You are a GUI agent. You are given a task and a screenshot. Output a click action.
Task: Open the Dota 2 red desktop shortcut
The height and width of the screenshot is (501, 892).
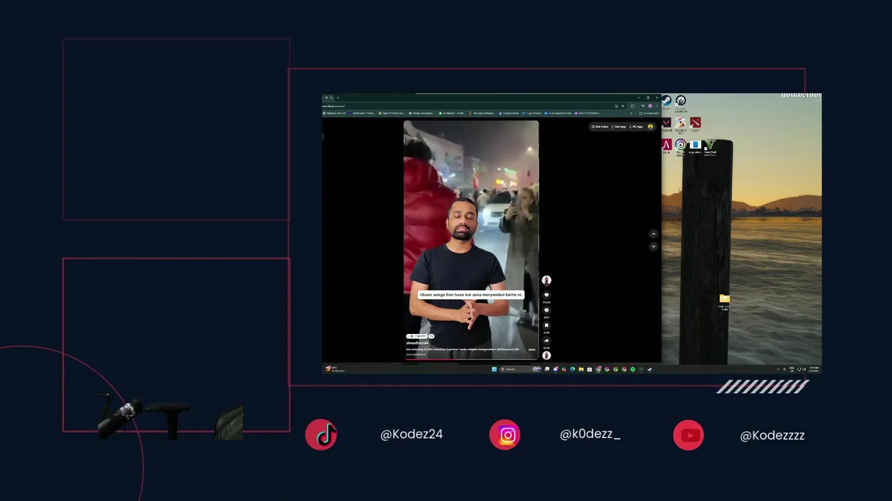pos(695,123)
